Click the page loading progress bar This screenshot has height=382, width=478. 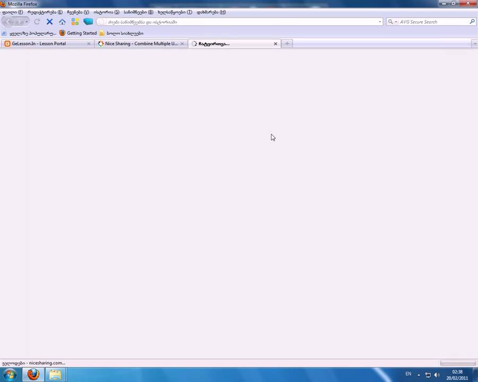pos(458,363)
